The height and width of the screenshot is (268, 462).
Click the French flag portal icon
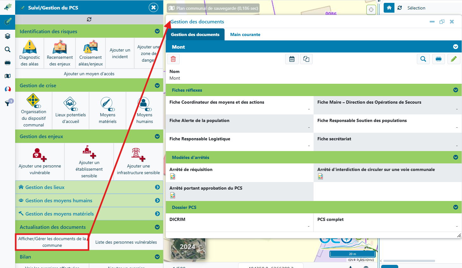pos(8,89)
